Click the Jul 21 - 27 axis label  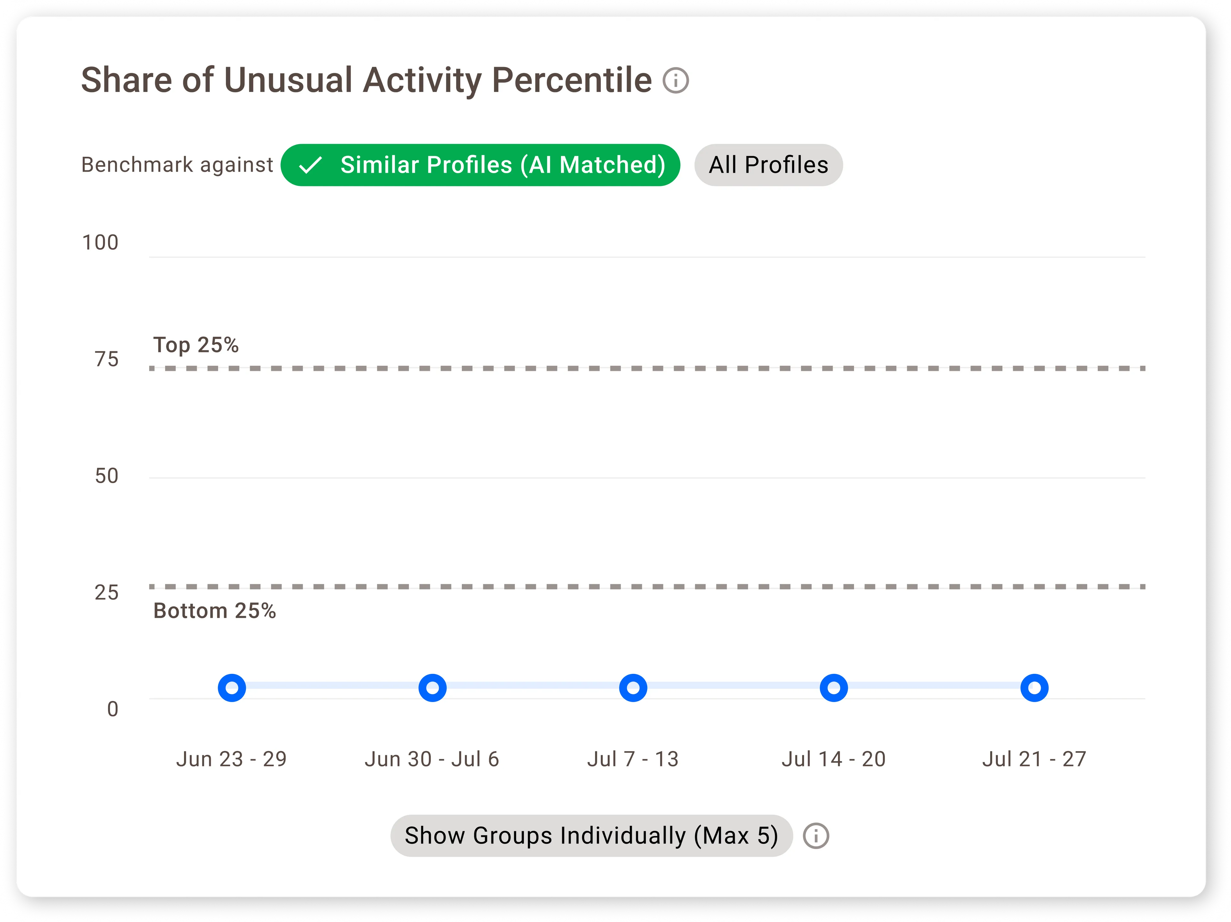[1034, 759]
